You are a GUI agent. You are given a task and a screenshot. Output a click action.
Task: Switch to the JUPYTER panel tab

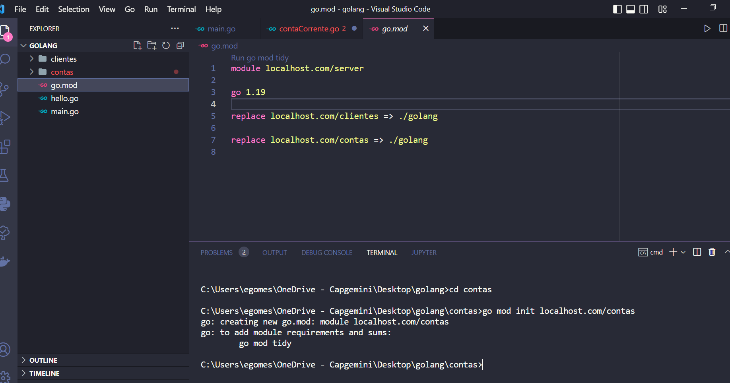(x=424, y=253)
